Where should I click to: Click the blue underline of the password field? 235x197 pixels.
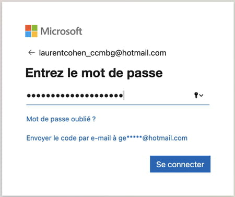(118, 105)
